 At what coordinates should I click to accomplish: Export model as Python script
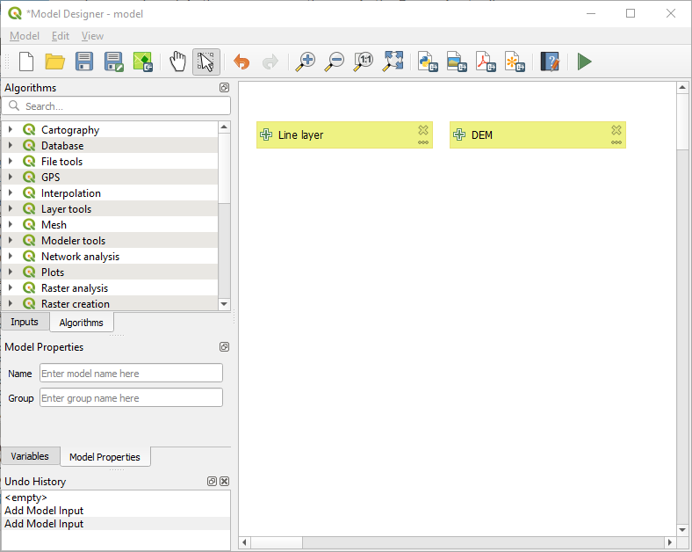coord(428,62)
